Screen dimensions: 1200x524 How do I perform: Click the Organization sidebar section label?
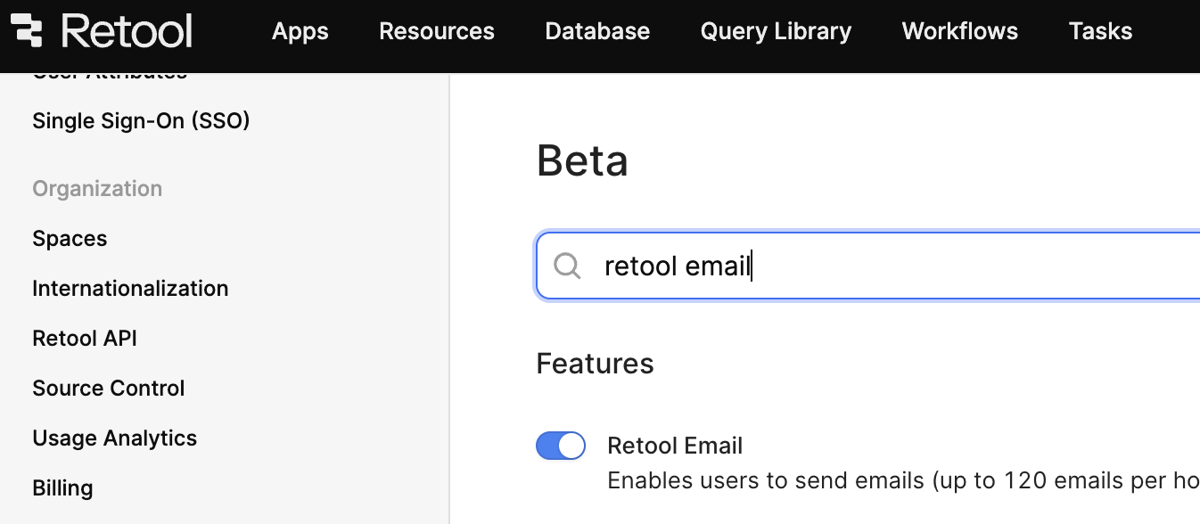[x=97, y=189]
